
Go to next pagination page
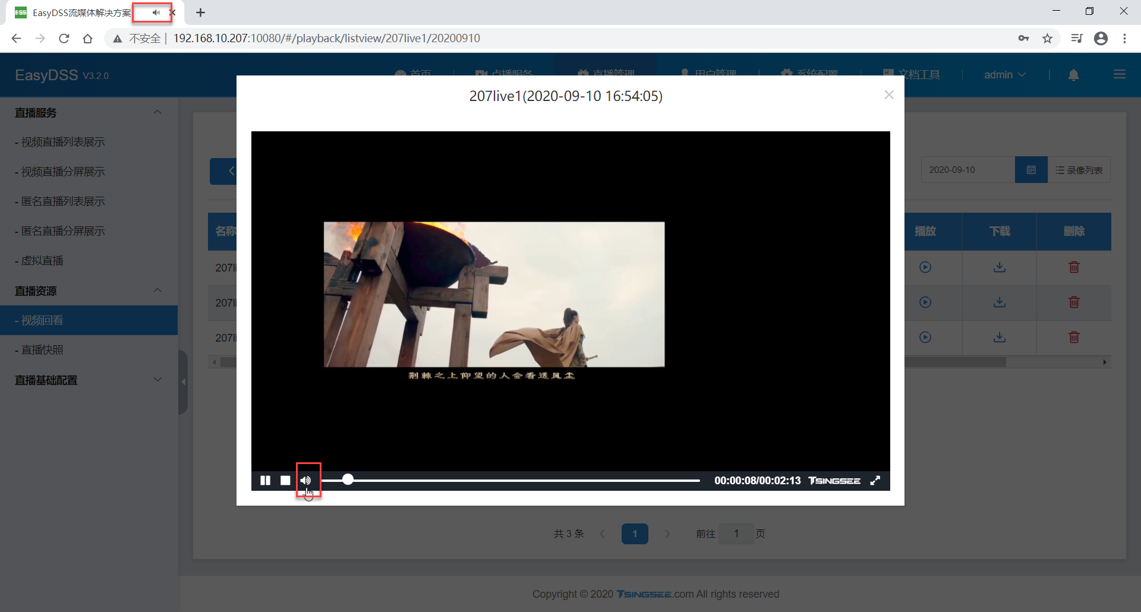click(667, 534)
